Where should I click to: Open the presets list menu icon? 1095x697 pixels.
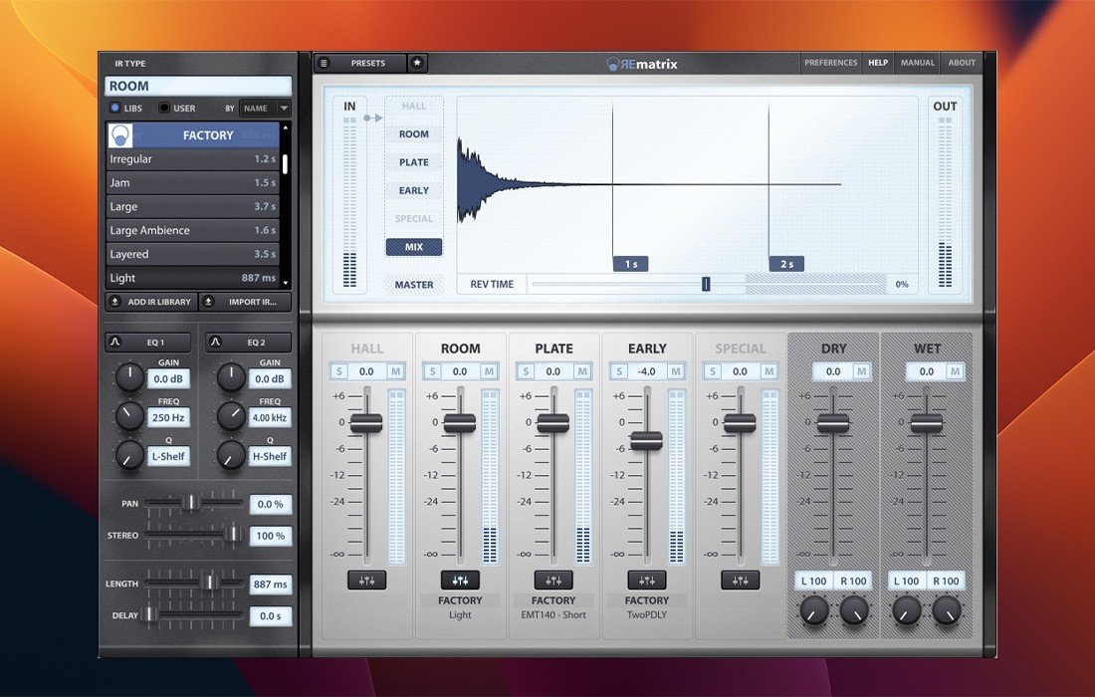[324, 63]
